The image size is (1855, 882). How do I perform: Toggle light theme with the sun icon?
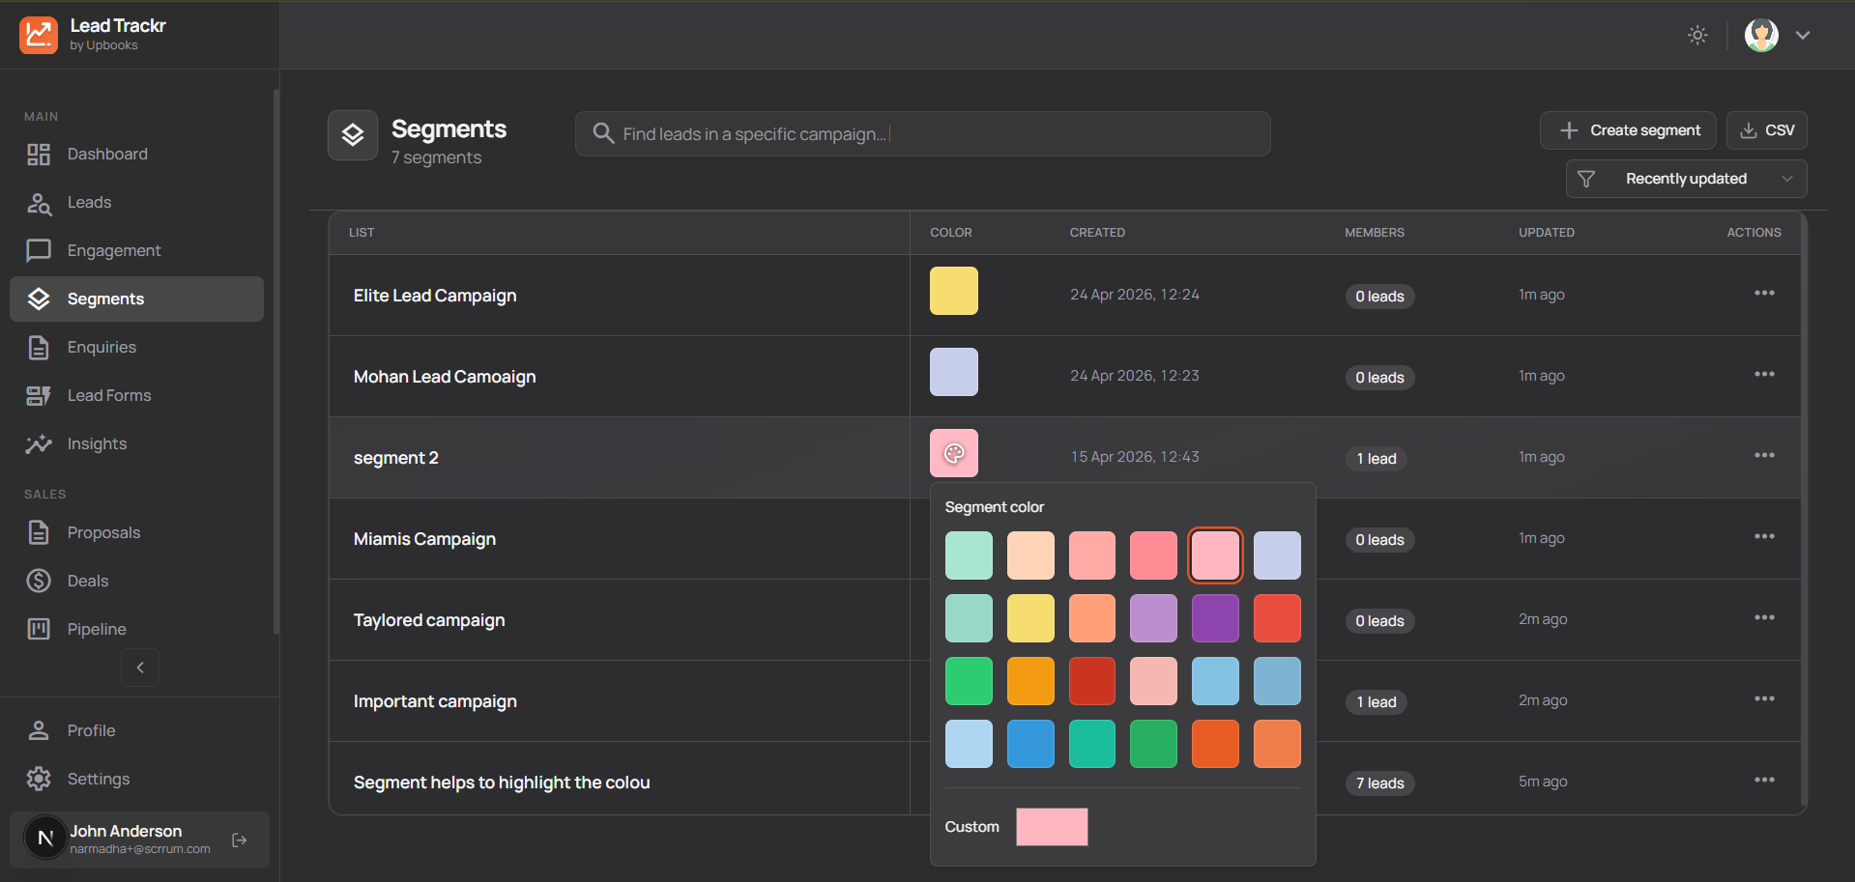1697,35
